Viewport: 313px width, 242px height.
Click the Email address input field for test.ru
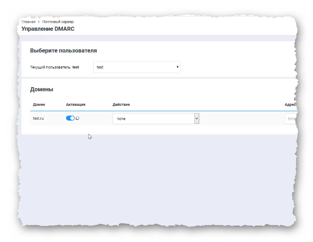tap(291, 119)
